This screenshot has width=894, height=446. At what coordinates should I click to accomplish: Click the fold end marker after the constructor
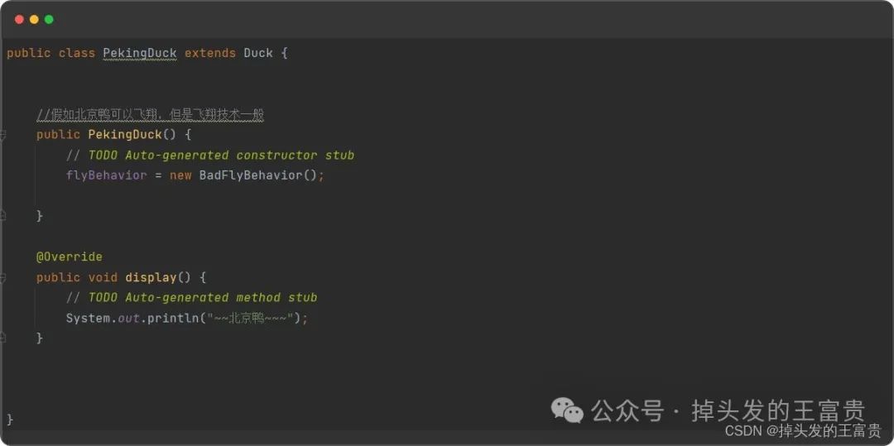coord(2,216)
